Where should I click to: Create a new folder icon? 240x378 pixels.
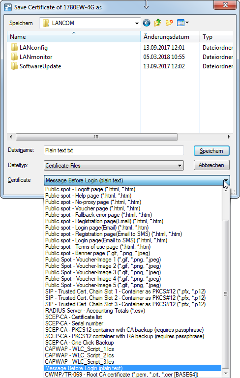coord(169,23)
